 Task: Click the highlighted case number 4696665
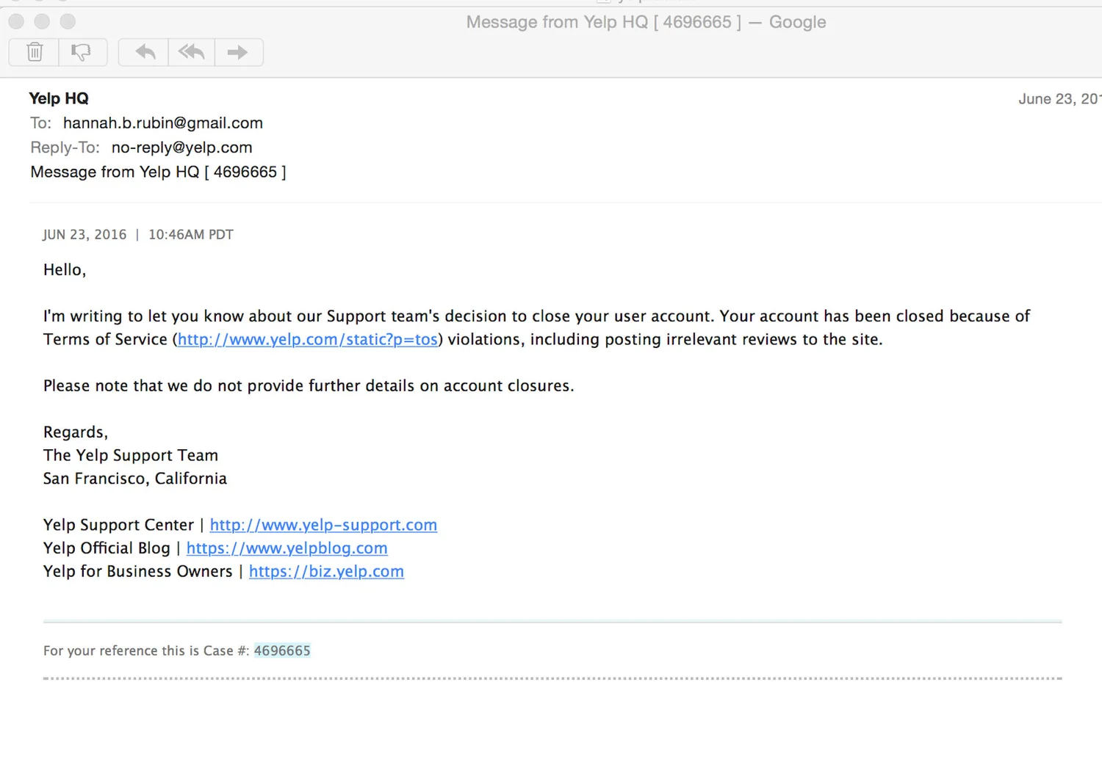coord(282,650)
